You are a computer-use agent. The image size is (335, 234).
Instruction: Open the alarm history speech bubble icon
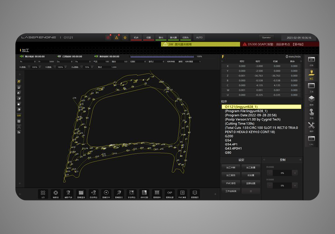(195, 194)
